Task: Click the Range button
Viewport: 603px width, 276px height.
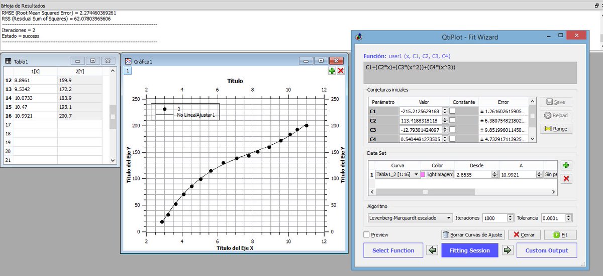Action: 555,129
